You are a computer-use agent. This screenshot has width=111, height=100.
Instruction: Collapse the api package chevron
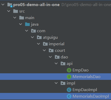pyautogui.click(x=56, y=63)
